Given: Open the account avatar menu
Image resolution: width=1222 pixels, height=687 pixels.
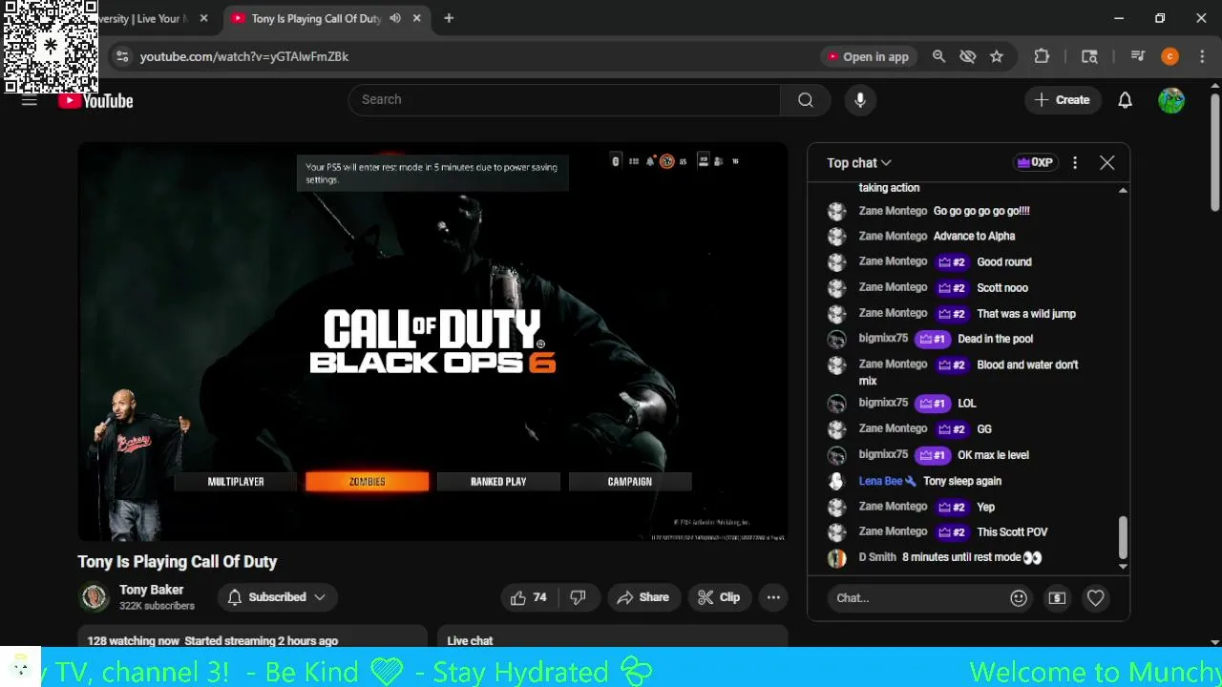Looking at the screenshot, I should point(1171,100).
